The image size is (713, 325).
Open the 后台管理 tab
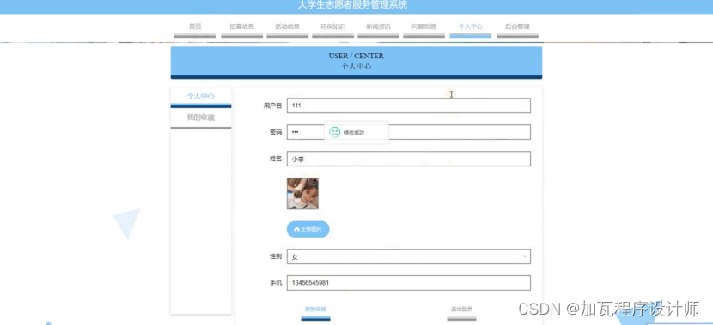[x=517, y=27]
